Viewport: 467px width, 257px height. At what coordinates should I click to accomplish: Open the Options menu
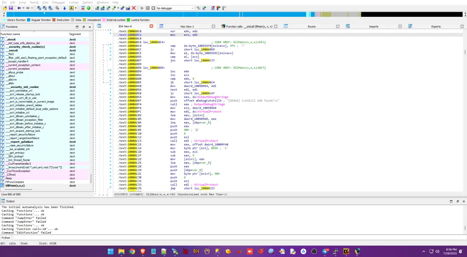[x=88, y=2]
